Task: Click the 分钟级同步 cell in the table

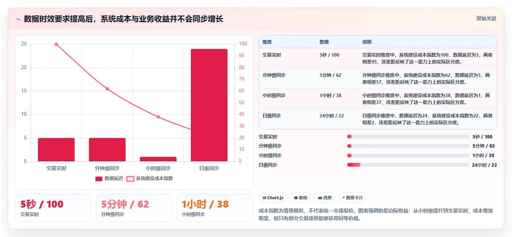Action: point(274,75)
